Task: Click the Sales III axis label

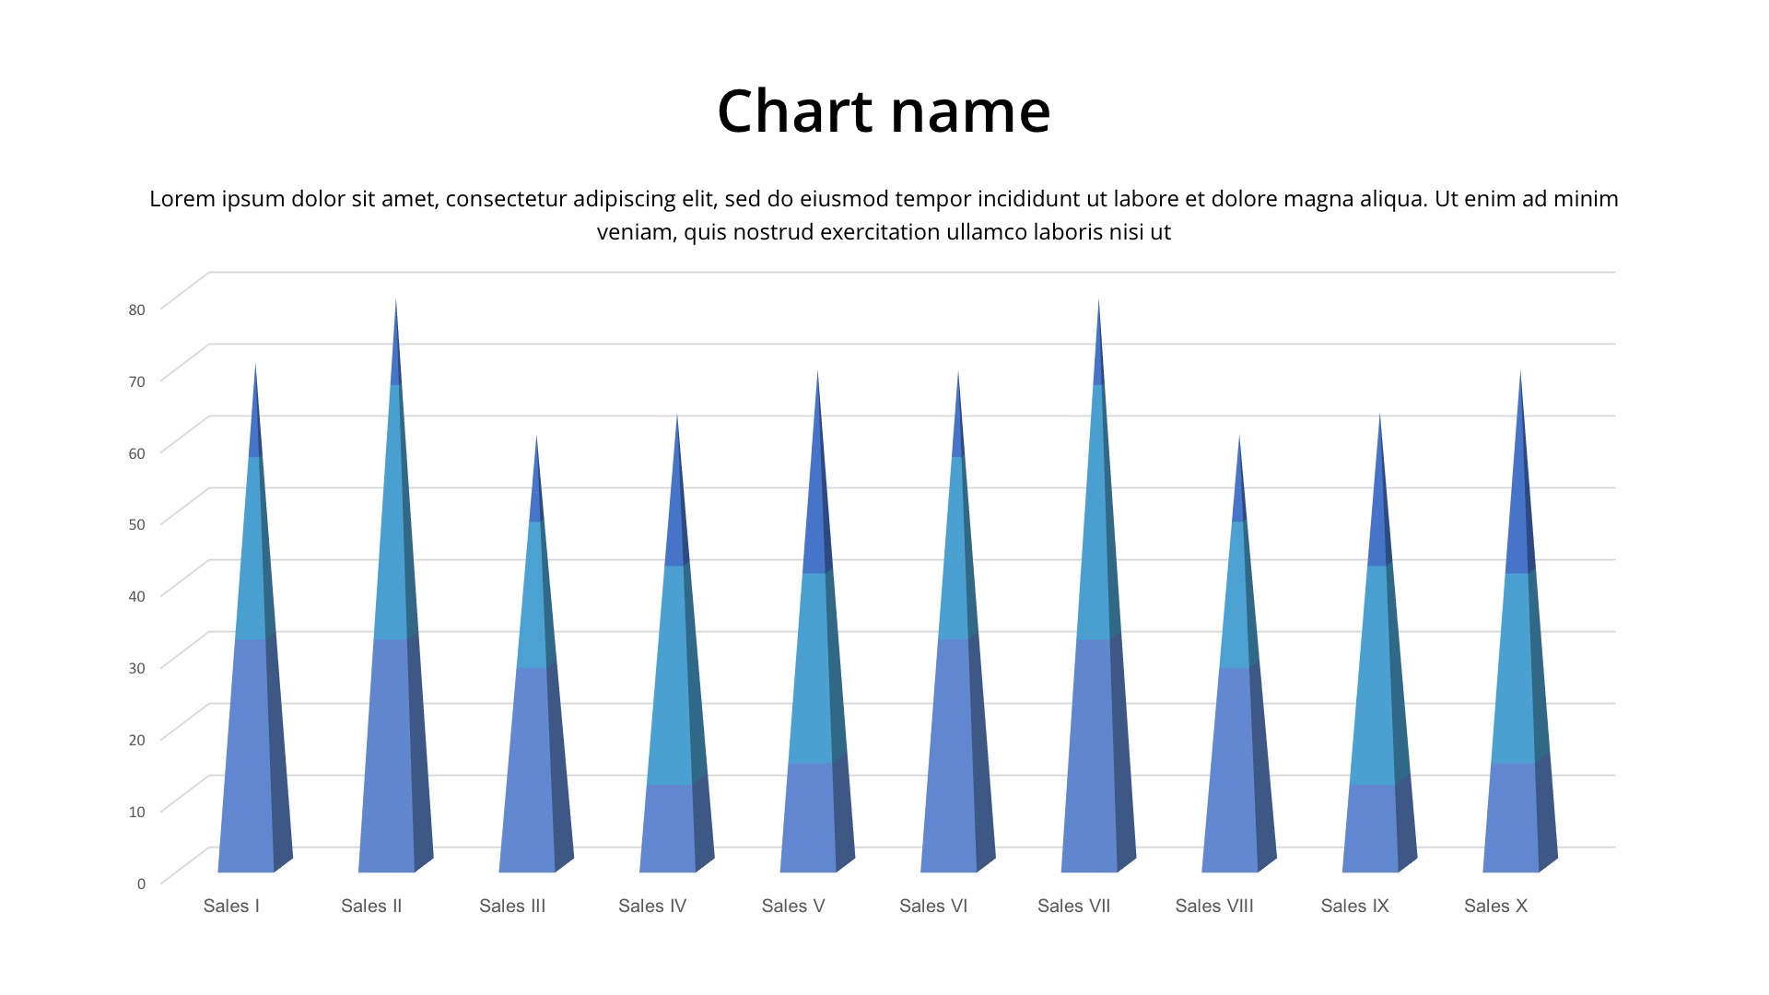Action: pos(512,906)
